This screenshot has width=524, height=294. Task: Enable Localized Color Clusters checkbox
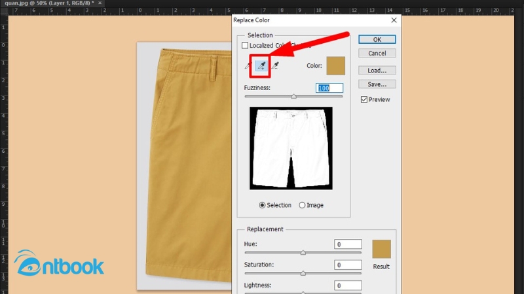(x=245, y=45)
